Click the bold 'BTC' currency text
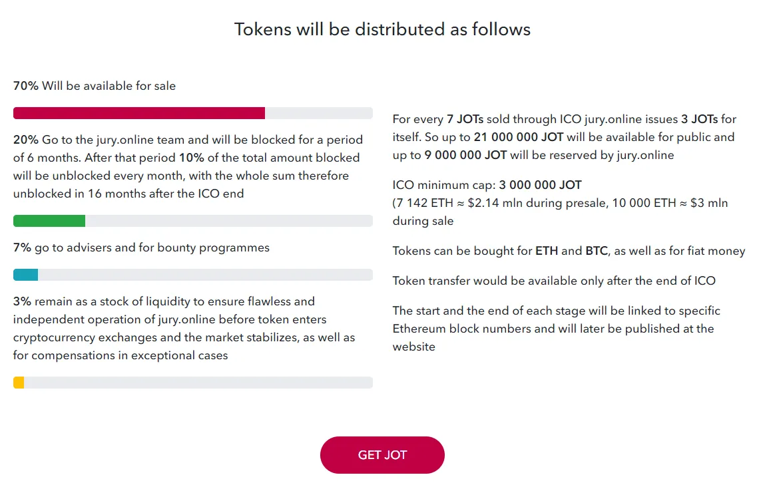The width and height of the screenshot is (757, 487). [x=597, y=251]
